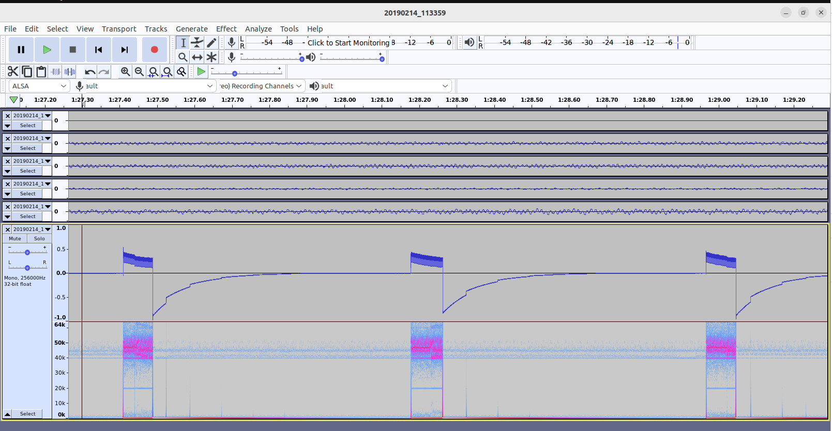The image size is (832, 431).
Task: Open the Analyze menu
Action: [x=258, y=29]
